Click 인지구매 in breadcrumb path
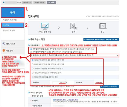The width and height of the screenshot is (127, 107). coord(99,16)
